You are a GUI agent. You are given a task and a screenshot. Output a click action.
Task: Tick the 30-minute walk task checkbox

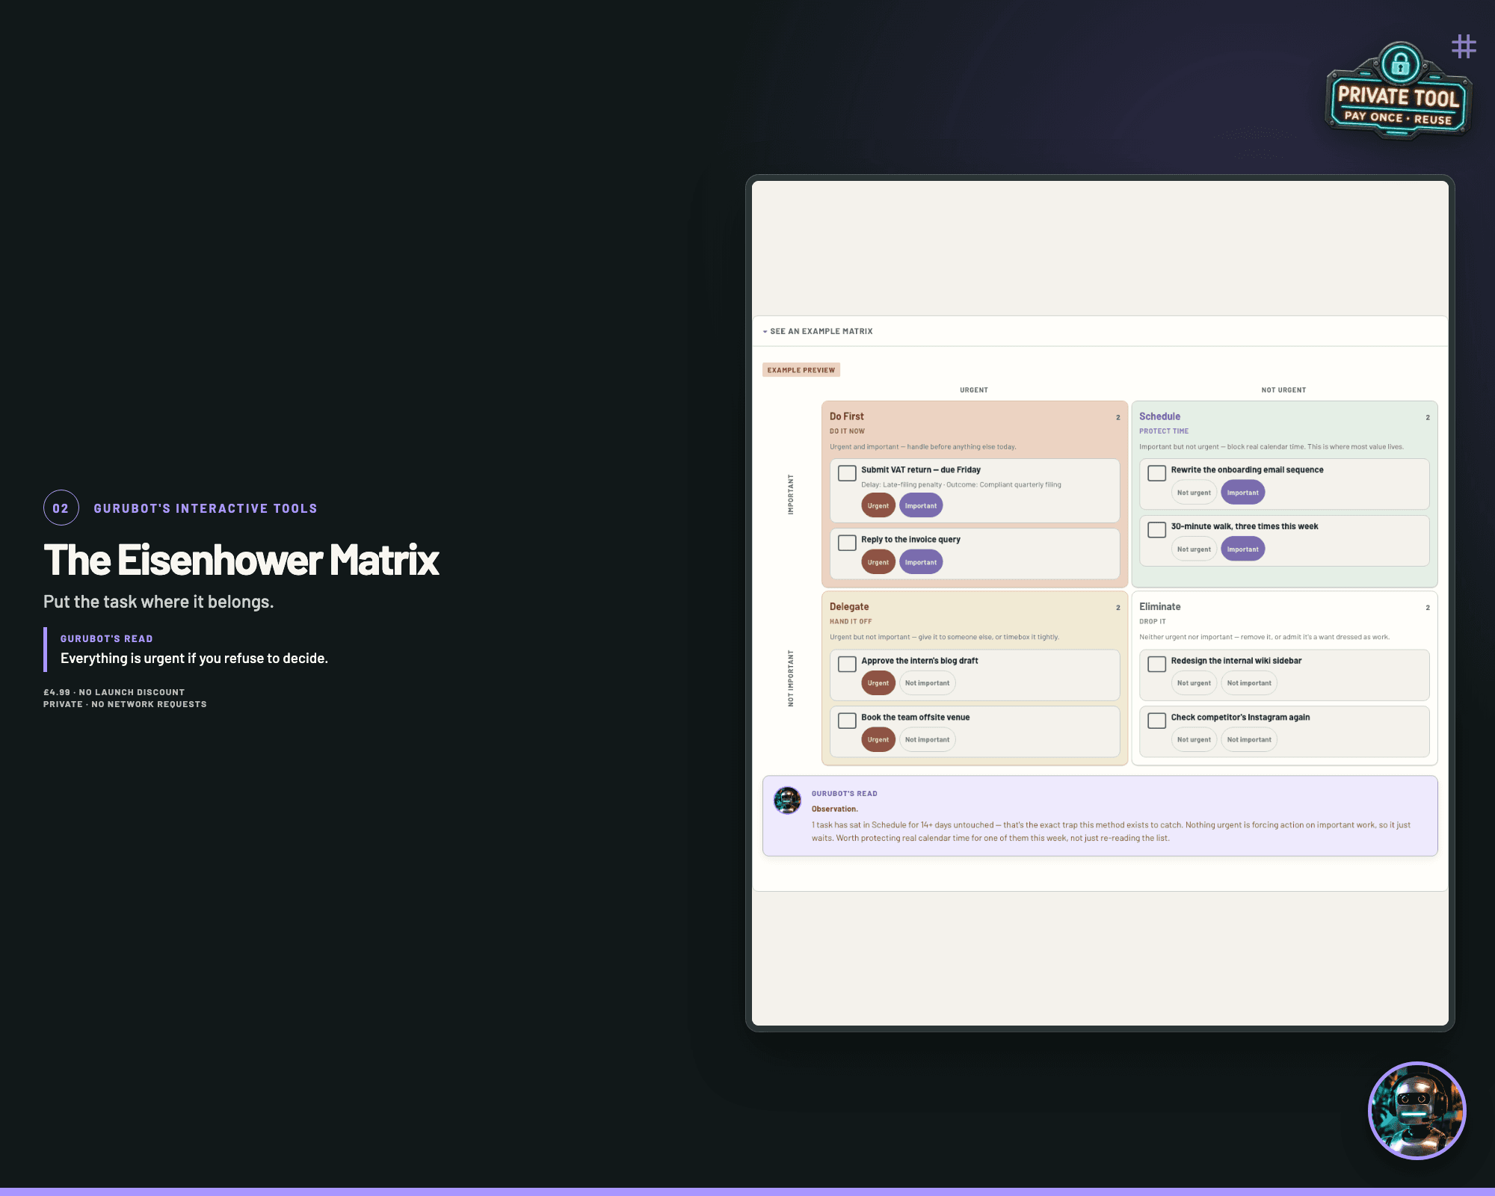tap(1156, 530)
